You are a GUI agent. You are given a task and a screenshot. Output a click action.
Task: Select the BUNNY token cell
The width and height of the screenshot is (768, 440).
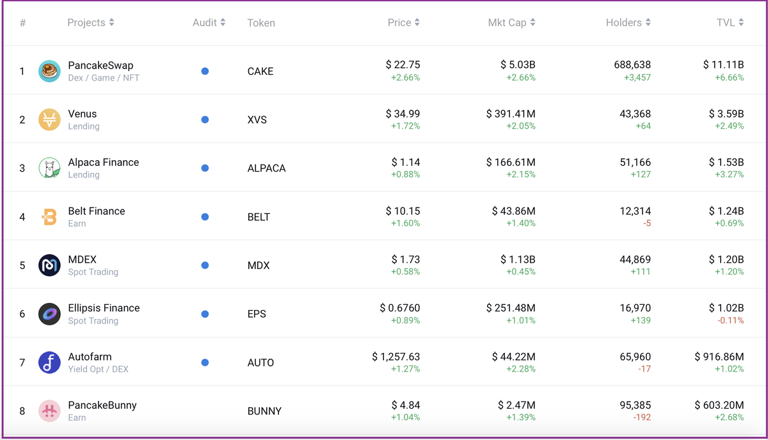coord(264,411)
